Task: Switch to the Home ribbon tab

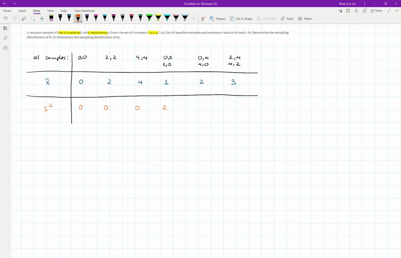Action: 7,11
